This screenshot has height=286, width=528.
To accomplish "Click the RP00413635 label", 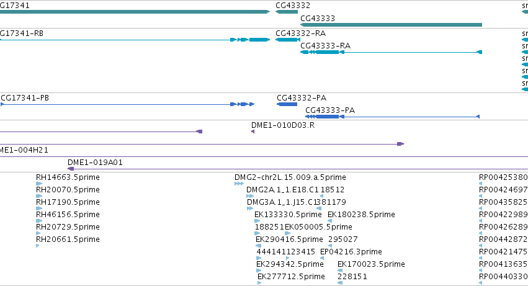I will pos(503,264).
